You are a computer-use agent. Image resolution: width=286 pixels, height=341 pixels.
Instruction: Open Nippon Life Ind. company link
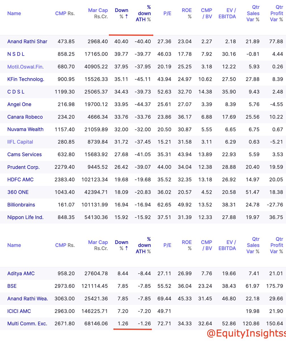pyautogui.click(x=25, y=217)
